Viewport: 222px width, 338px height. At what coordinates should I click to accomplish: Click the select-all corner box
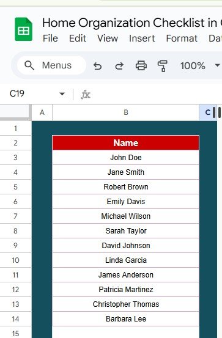(x=15, y=111)
